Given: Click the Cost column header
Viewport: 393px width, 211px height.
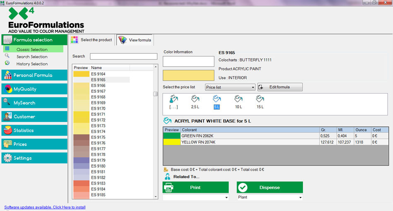Looking at the screenshot, I should (x=380, y=130).
